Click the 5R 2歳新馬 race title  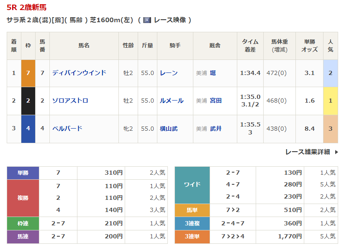[27, 7]
